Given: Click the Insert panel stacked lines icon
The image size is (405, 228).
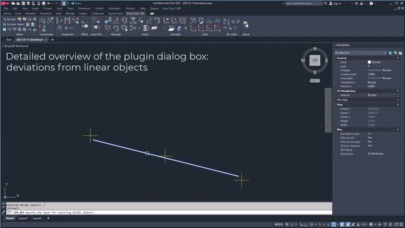Looking at the screenshot, I should click(146, 28).
